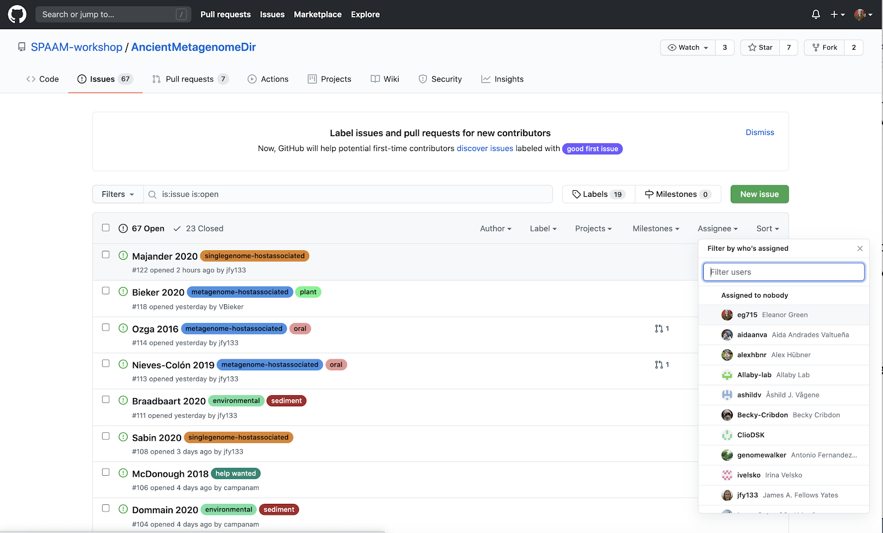Switch to the Security tab
This screenshot has height=533, width=883.
pyautogui.click(x=440, y=79)
